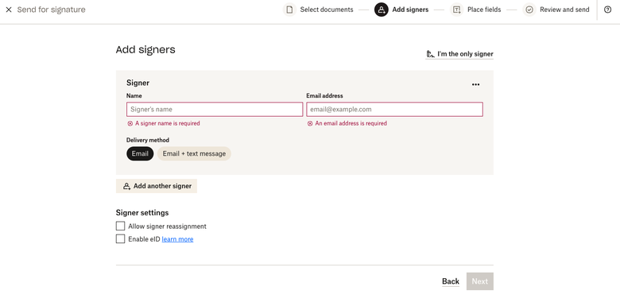The image size is (620, 302).
Task: Click the Place fields step icon
Action: (457, 10)
